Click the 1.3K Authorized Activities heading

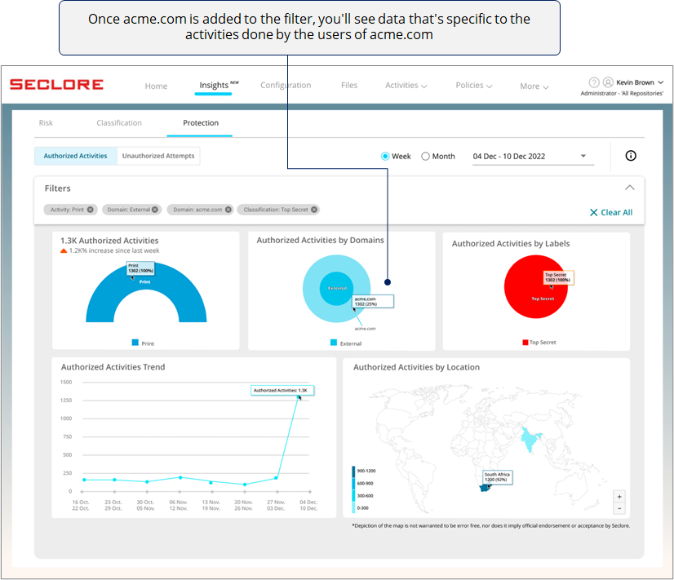[x=109, y=241]
